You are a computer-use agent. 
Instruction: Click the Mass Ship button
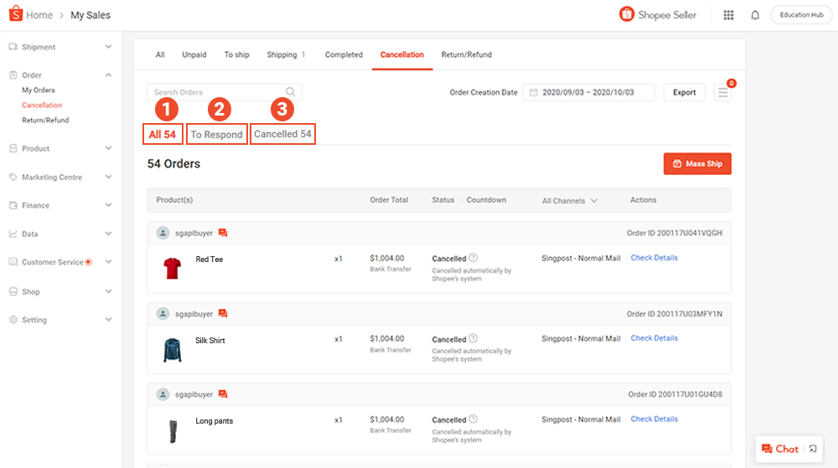[697, 164]
